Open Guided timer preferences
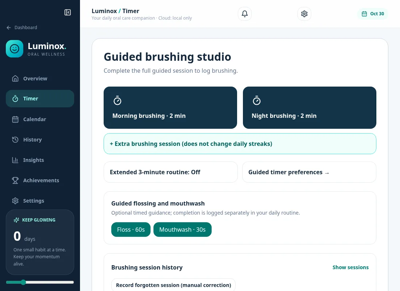This screenshot has height=291, width=400. [x=309, y=172]
